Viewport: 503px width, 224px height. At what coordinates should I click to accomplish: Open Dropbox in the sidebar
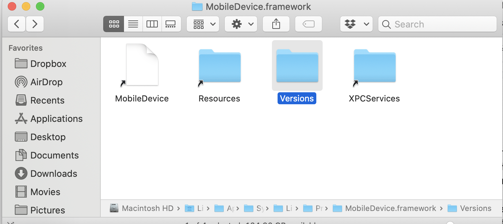pyautogui.click(x=41, y=64)
